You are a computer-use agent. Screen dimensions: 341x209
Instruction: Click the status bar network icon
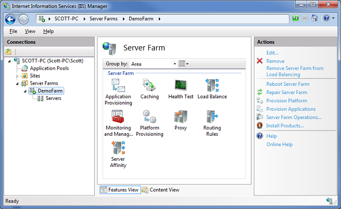(x=329, y=201)
